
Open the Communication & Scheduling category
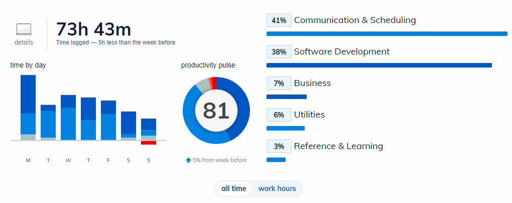pyautogui.click(x=355, y=20)
